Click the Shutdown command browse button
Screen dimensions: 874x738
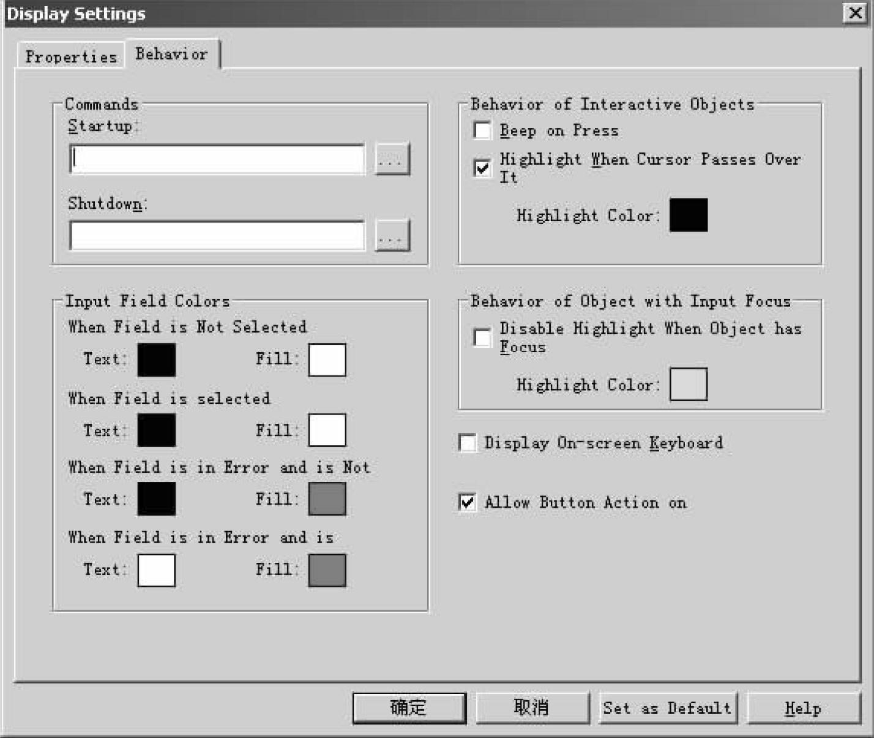[392, 236]
